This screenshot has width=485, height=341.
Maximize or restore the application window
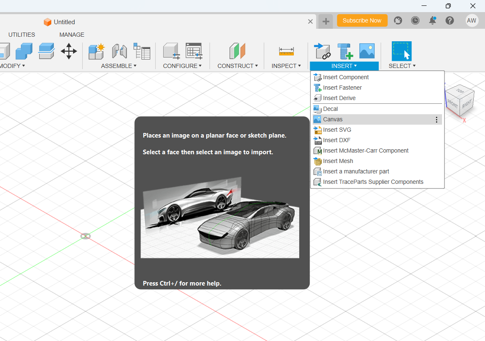tap(448, 6)
